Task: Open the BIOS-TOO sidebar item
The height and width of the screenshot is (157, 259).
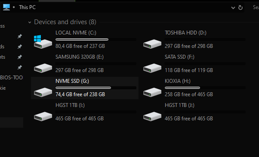Action: click(11, 78)
